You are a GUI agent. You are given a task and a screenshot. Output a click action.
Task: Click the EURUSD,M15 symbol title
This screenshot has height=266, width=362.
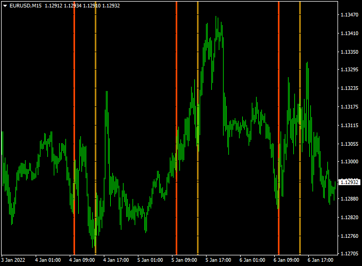coord(26,6)
